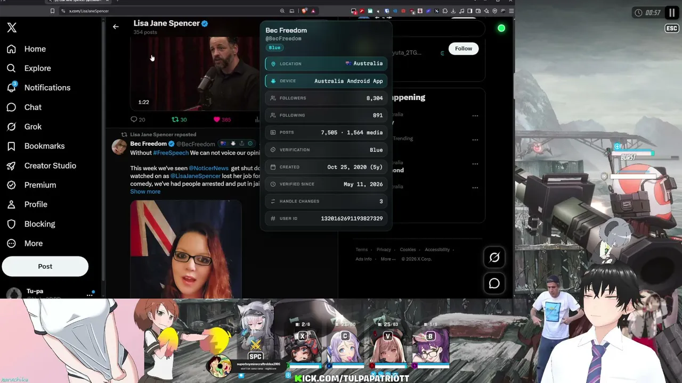Click the zoom magnifier icon in address bar
This screenshot has height=383, width=682.
[282, 11]
